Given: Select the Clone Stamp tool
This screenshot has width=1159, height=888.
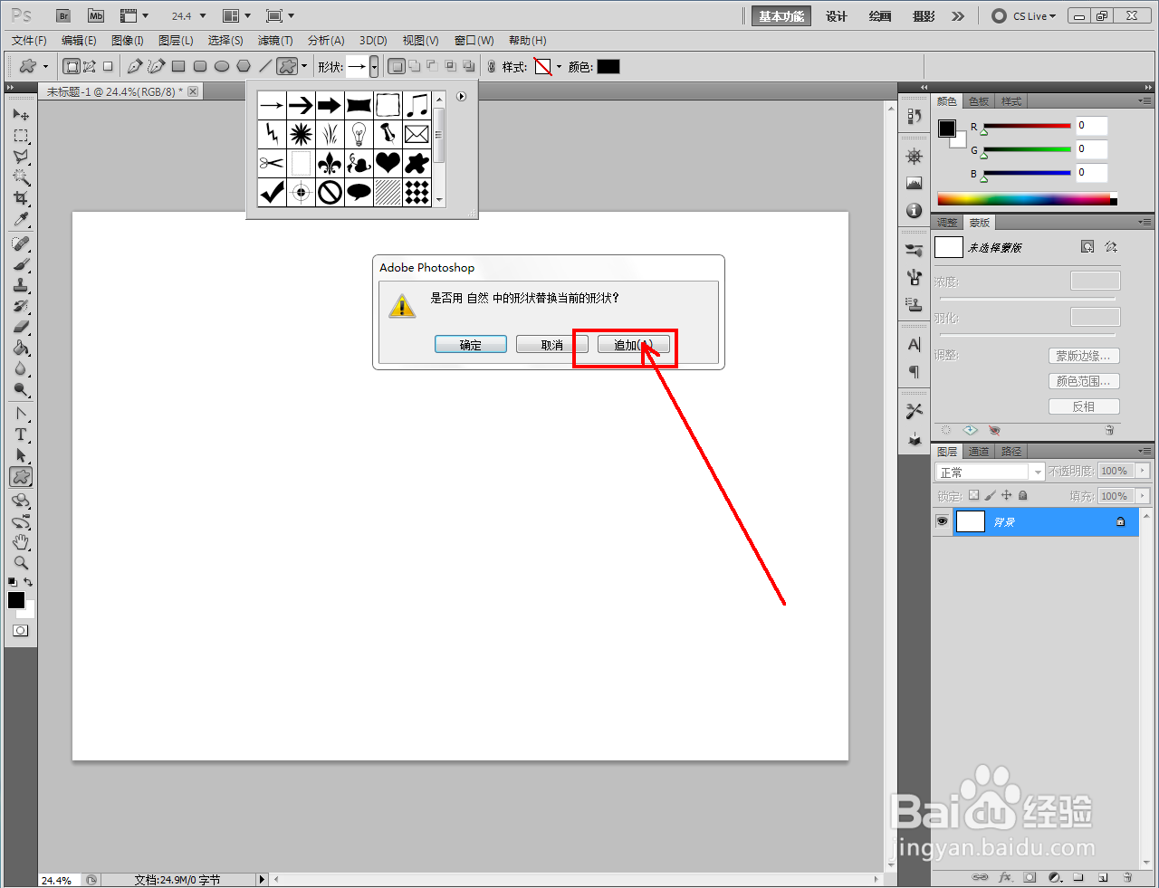Looking at the screenshot, I should (x=21, y=285).
